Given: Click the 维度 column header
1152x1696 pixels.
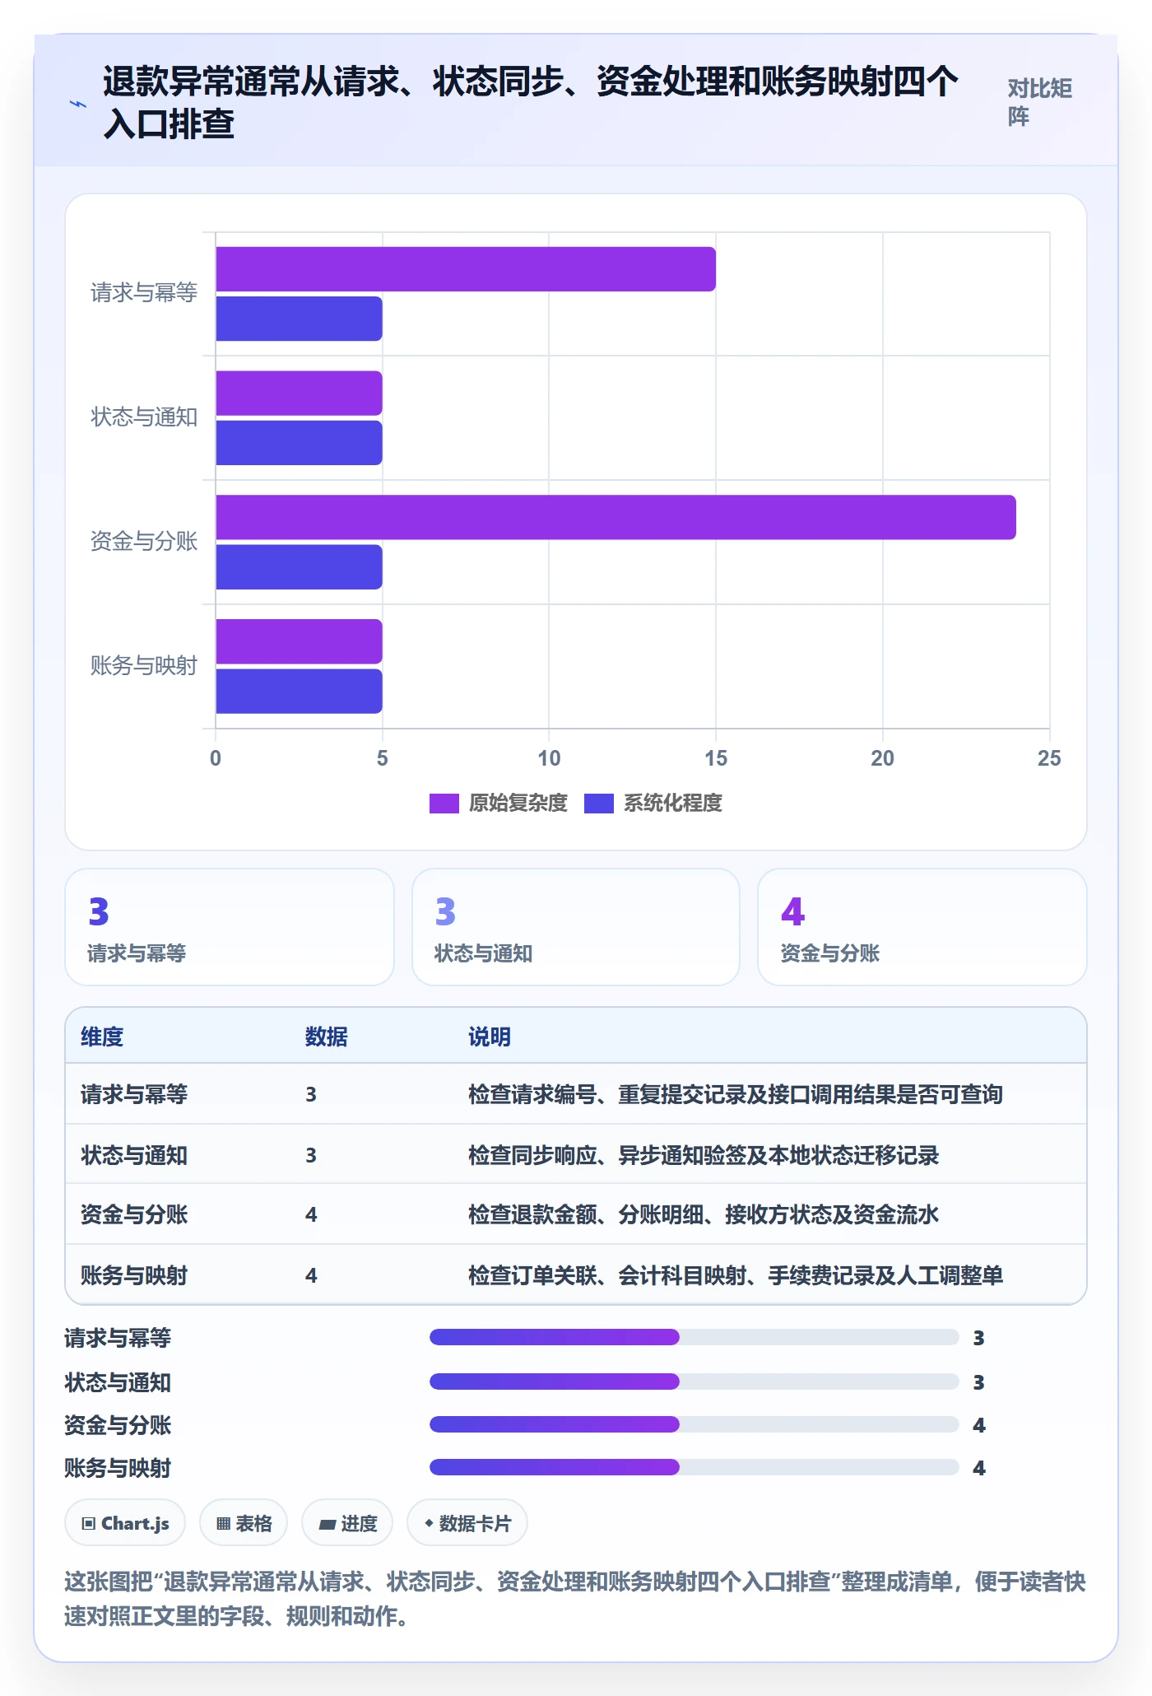Looking at the screenshot, I should click(x=102, y=1037).
